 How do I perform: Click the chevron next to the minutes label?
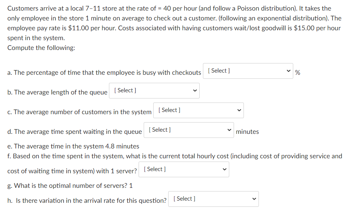coord(229,130)
